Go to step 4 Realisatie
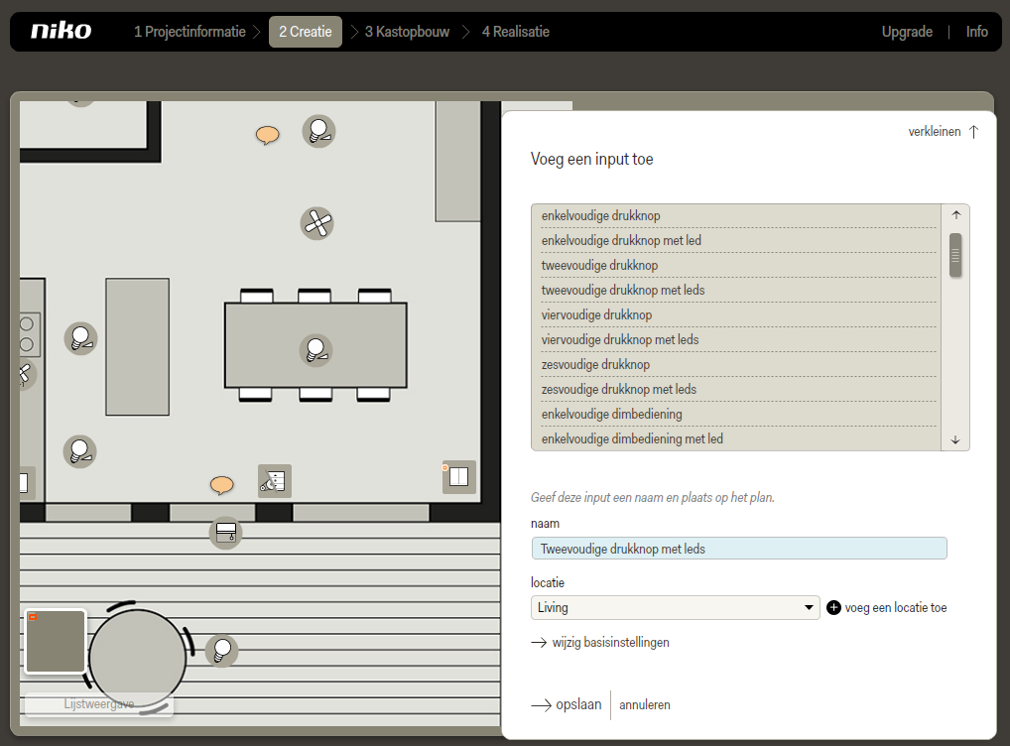 coord(516,32)
